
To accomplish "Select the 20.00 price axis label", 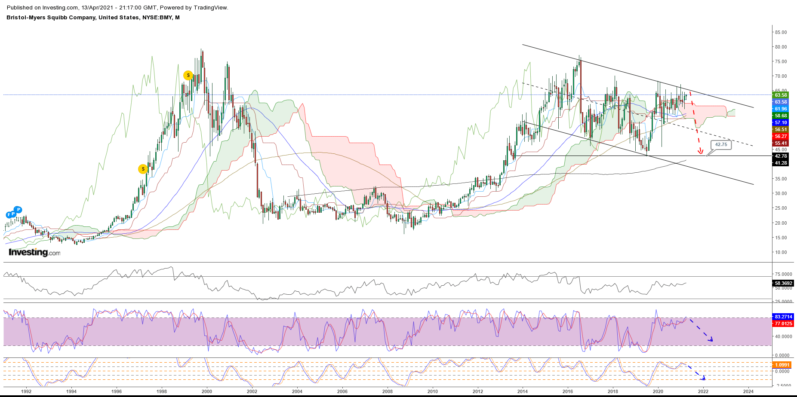I will click(781, 223).
